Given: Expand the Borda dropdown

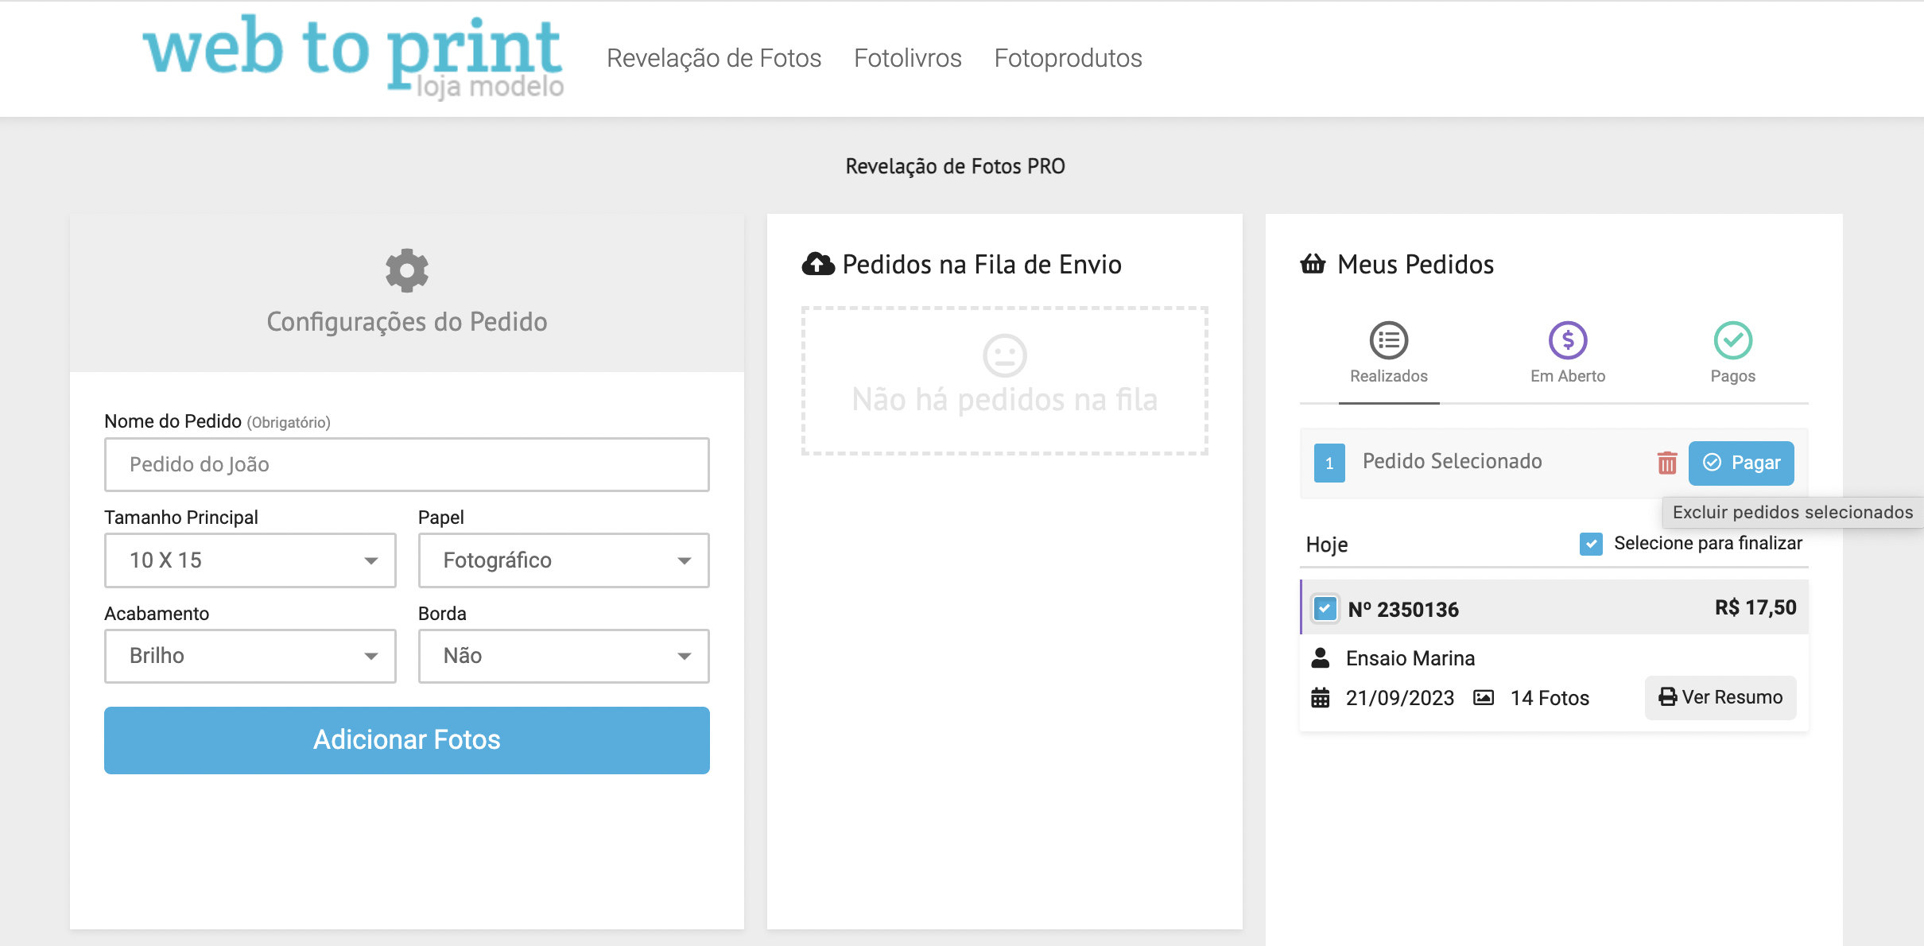Looking at the screenshot, I should click(x=563, y=656).
